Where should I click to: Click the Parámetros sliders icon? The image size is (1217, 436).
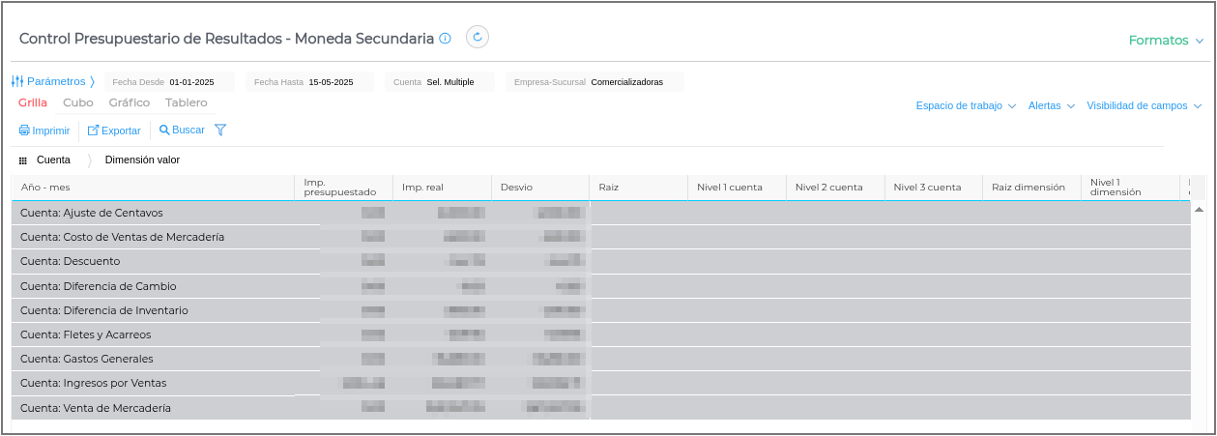click(x=17, y=82)
